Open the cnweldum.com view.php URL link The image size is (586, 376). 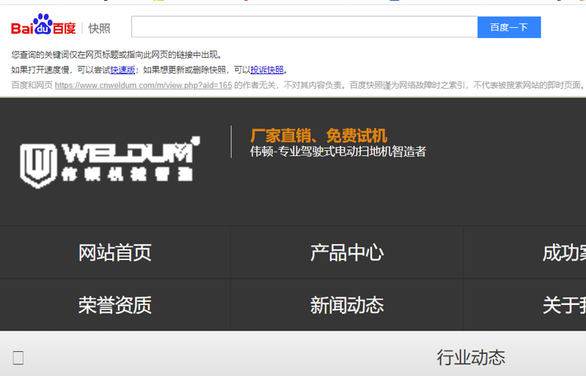[x=144, y=85]
